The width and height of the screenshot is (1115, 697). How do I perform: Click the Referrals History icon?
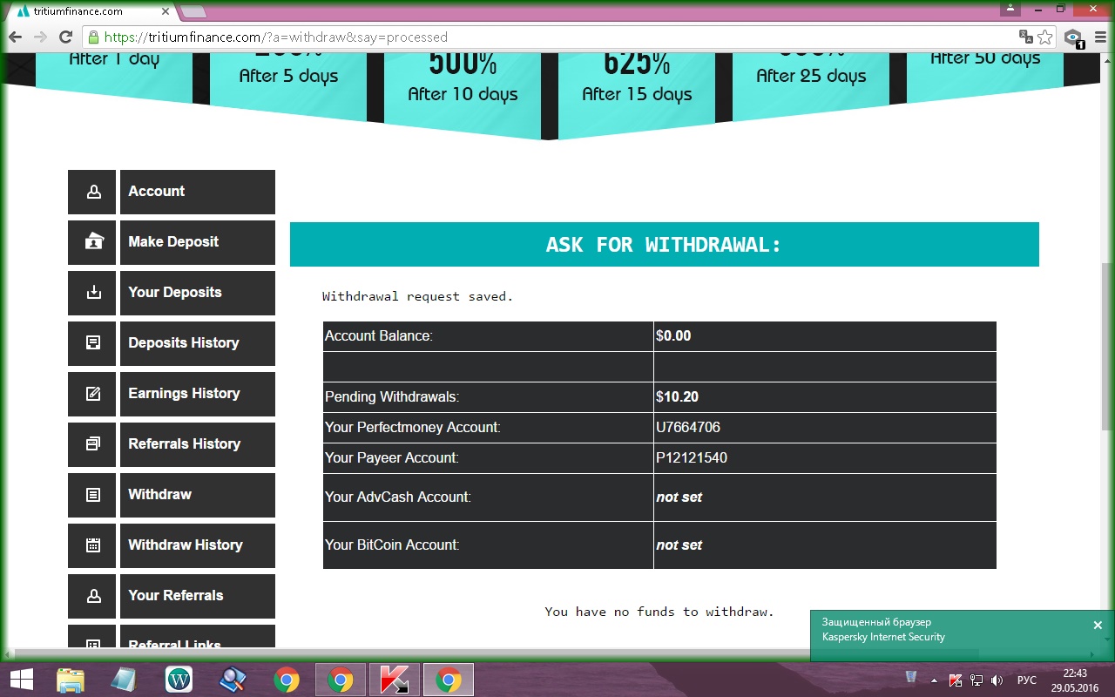tap(92, 445)
